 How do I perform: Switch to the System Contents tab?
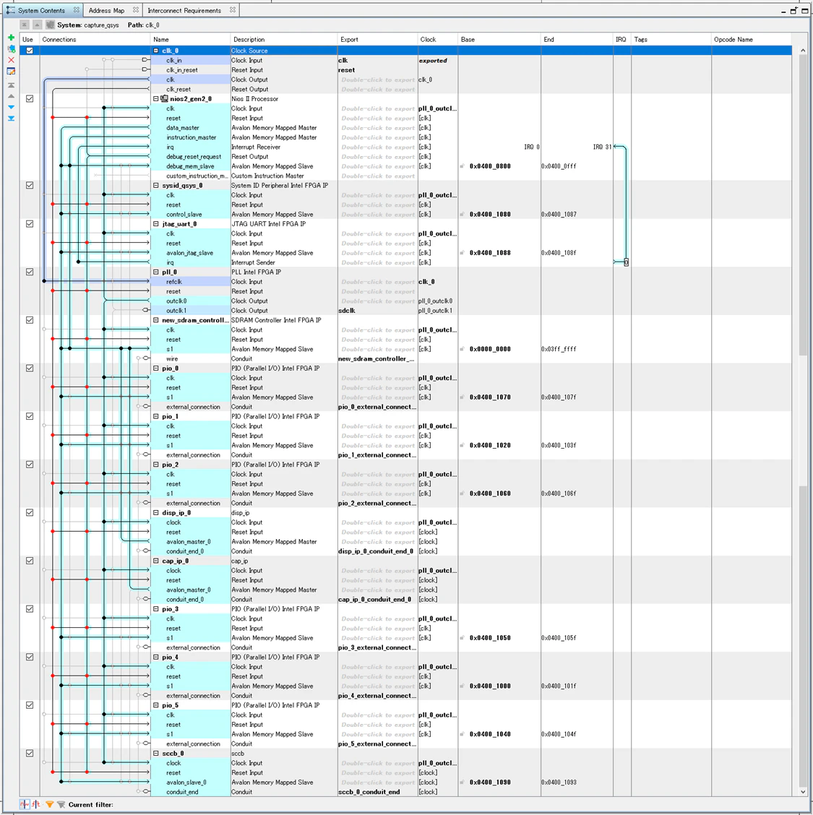tap(42, 10)
